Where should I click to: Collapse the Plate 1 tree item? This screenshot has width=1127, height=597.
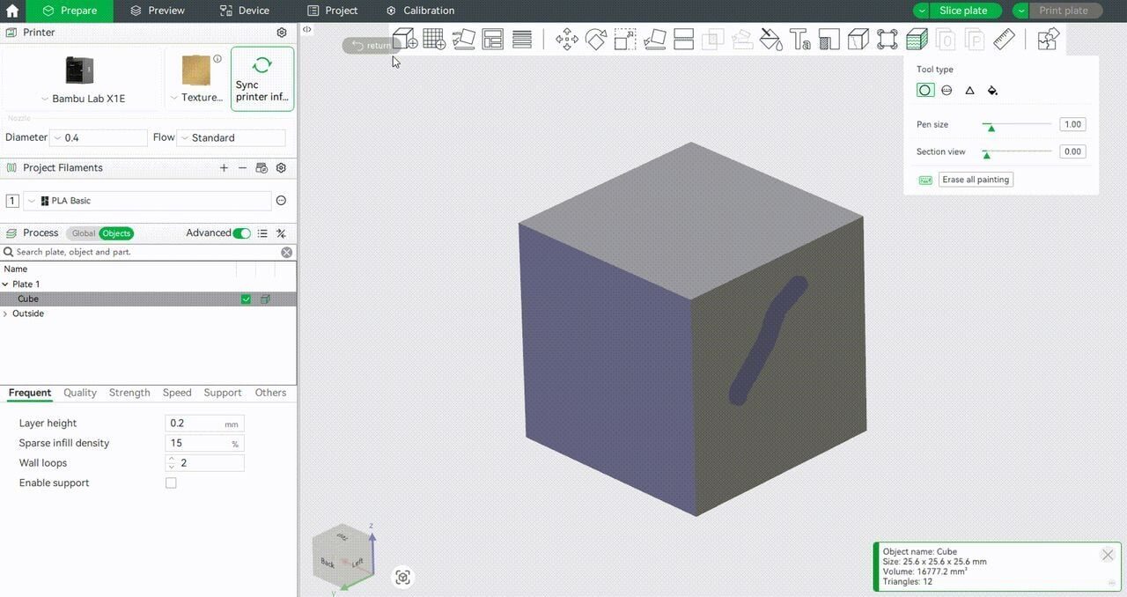coord(7,284)
